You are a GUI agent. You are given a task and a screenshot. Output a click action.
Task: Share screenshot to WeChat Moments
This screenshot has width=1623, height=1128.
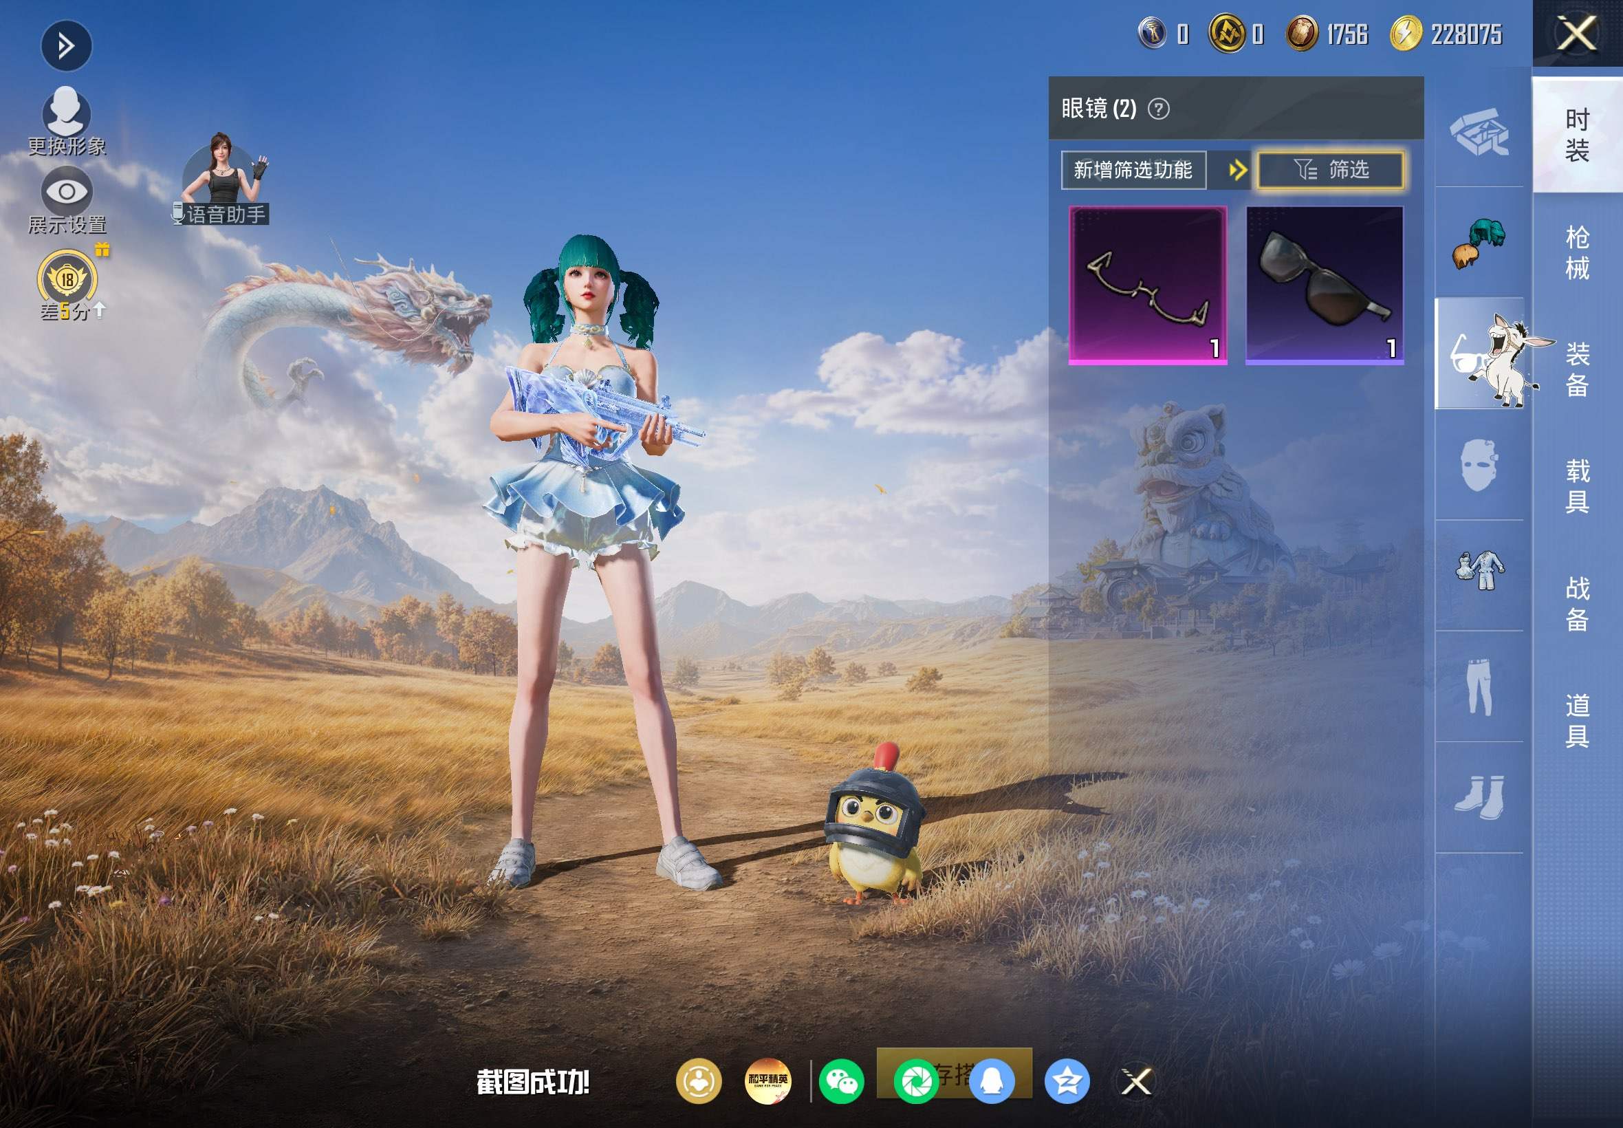(917, 1081)
